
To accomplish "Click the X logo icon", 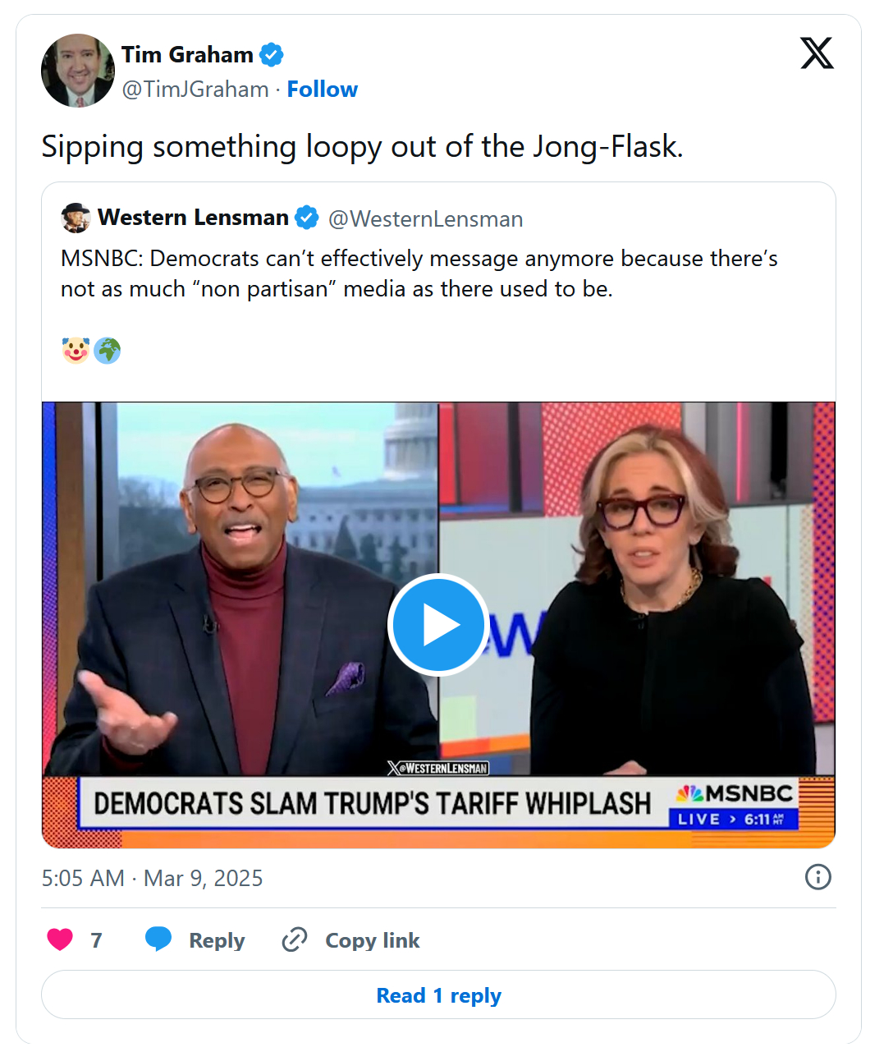I will (817, 53).
